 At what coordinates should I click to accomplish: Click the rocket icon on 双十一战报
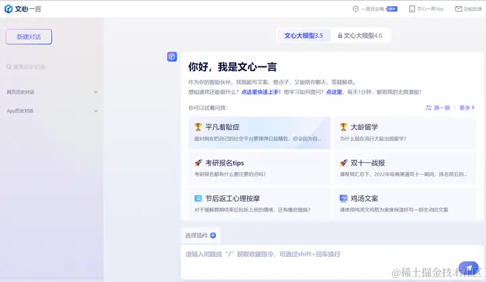(344, 163)
